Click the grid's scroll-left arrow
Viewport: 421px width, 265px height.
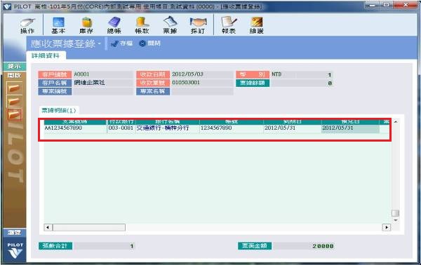pyautogui.click(x=48, y=227)
